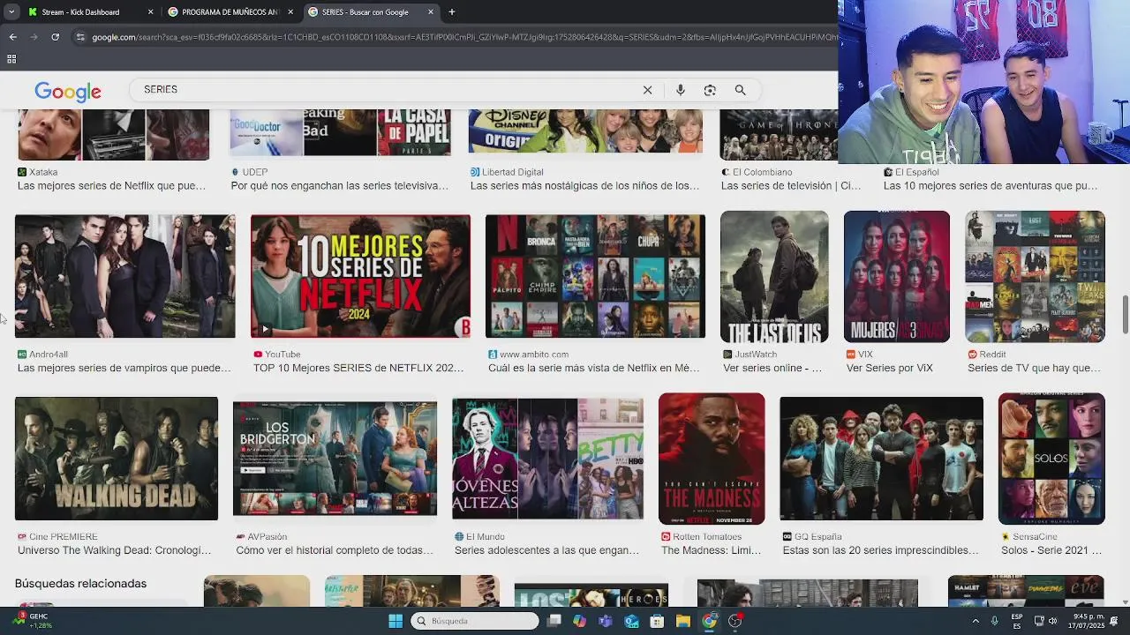Viewport: 1130px width, 635px height.
Task: Open Rotten Tomatoes The Madness link
Action: pos(711,550)
